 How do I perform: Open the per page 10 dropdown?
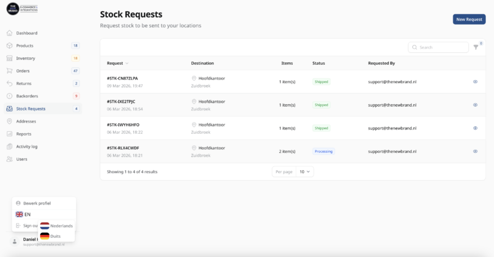304,172
